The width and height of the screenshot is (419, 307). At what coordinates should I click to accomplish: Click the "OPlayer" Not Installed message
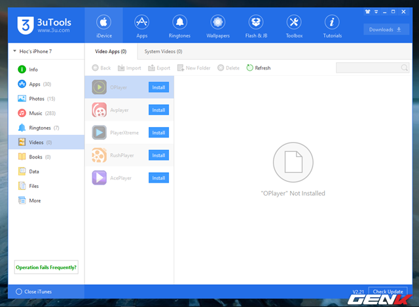point(293,193)
